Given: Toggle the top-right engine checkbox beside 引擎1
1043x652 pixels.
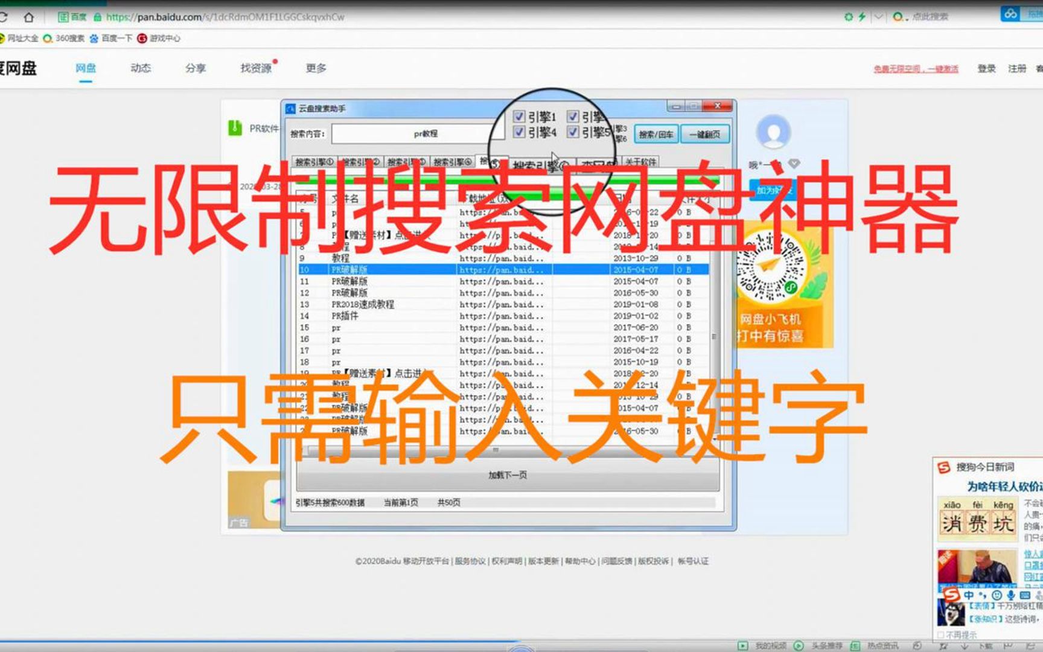Looking at the screenshot, I should pos(573,117).
